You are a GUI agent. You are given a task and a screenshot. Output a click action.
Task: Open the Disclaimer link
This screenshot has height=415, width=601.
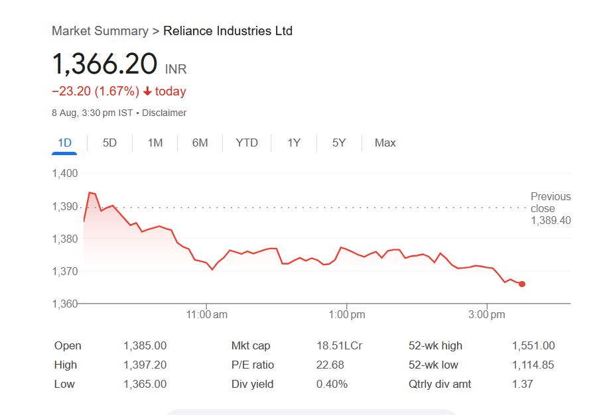(x=164, y=113)
